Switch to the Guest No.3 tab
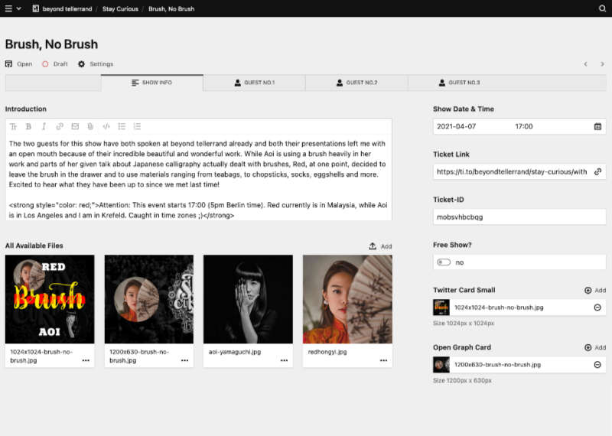Image resolution: width=612 pixels, height=436 pixels. (x=459, y=83)
